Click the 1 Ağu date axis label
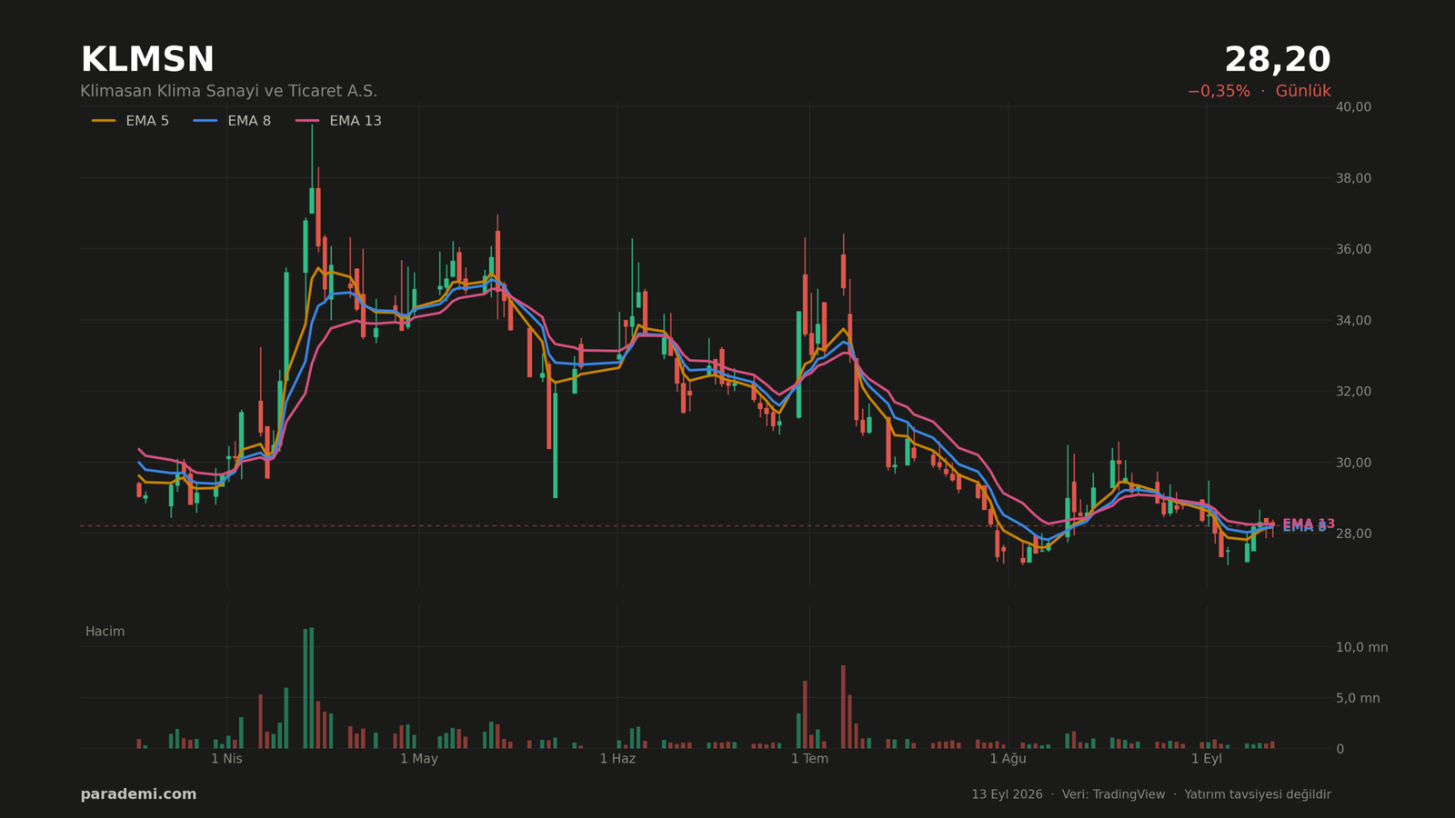The width and height of the screenshot is (1455, 818). point(1008,759)
